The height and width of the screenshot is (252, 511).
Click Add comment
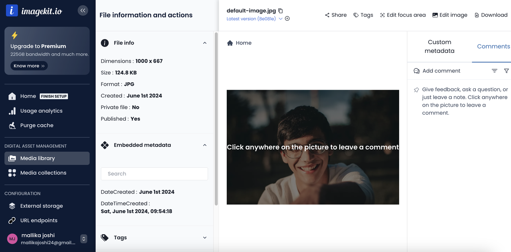[x=437, y=71]
